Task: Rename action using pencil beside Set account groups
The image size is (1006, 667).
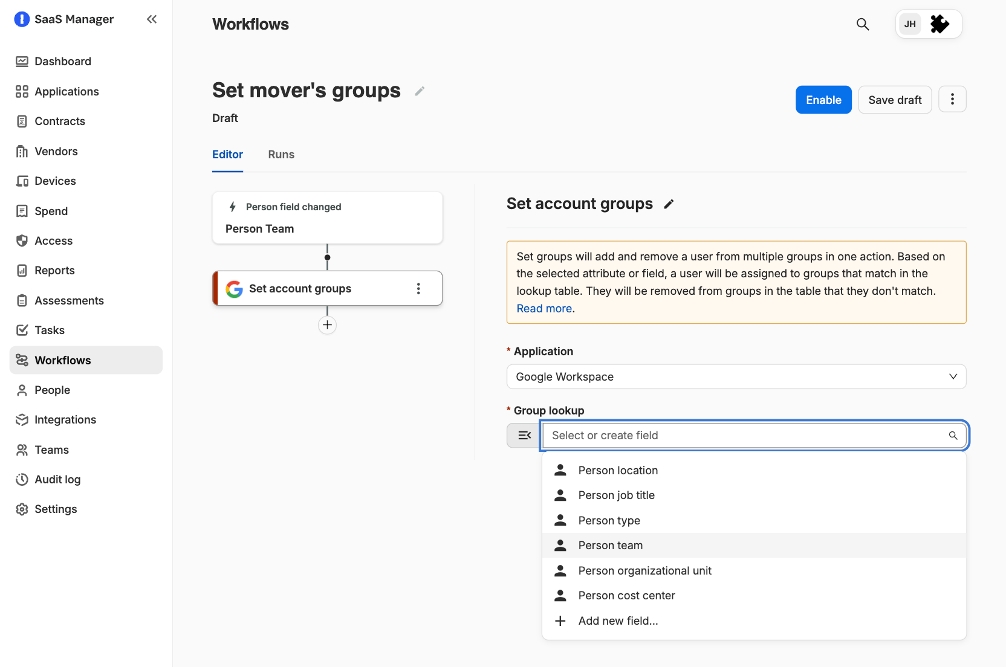Action: (x=669, y=204)
